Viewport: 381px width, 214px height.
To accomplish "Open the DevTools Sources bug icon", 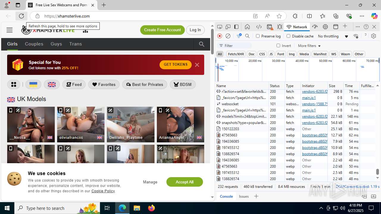I will coord(280,27).
